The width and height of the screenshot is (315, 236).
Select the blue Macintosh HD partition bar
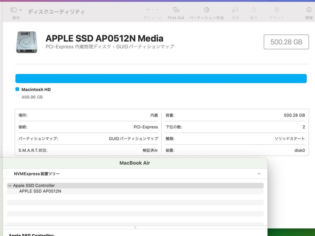(161, 78)
